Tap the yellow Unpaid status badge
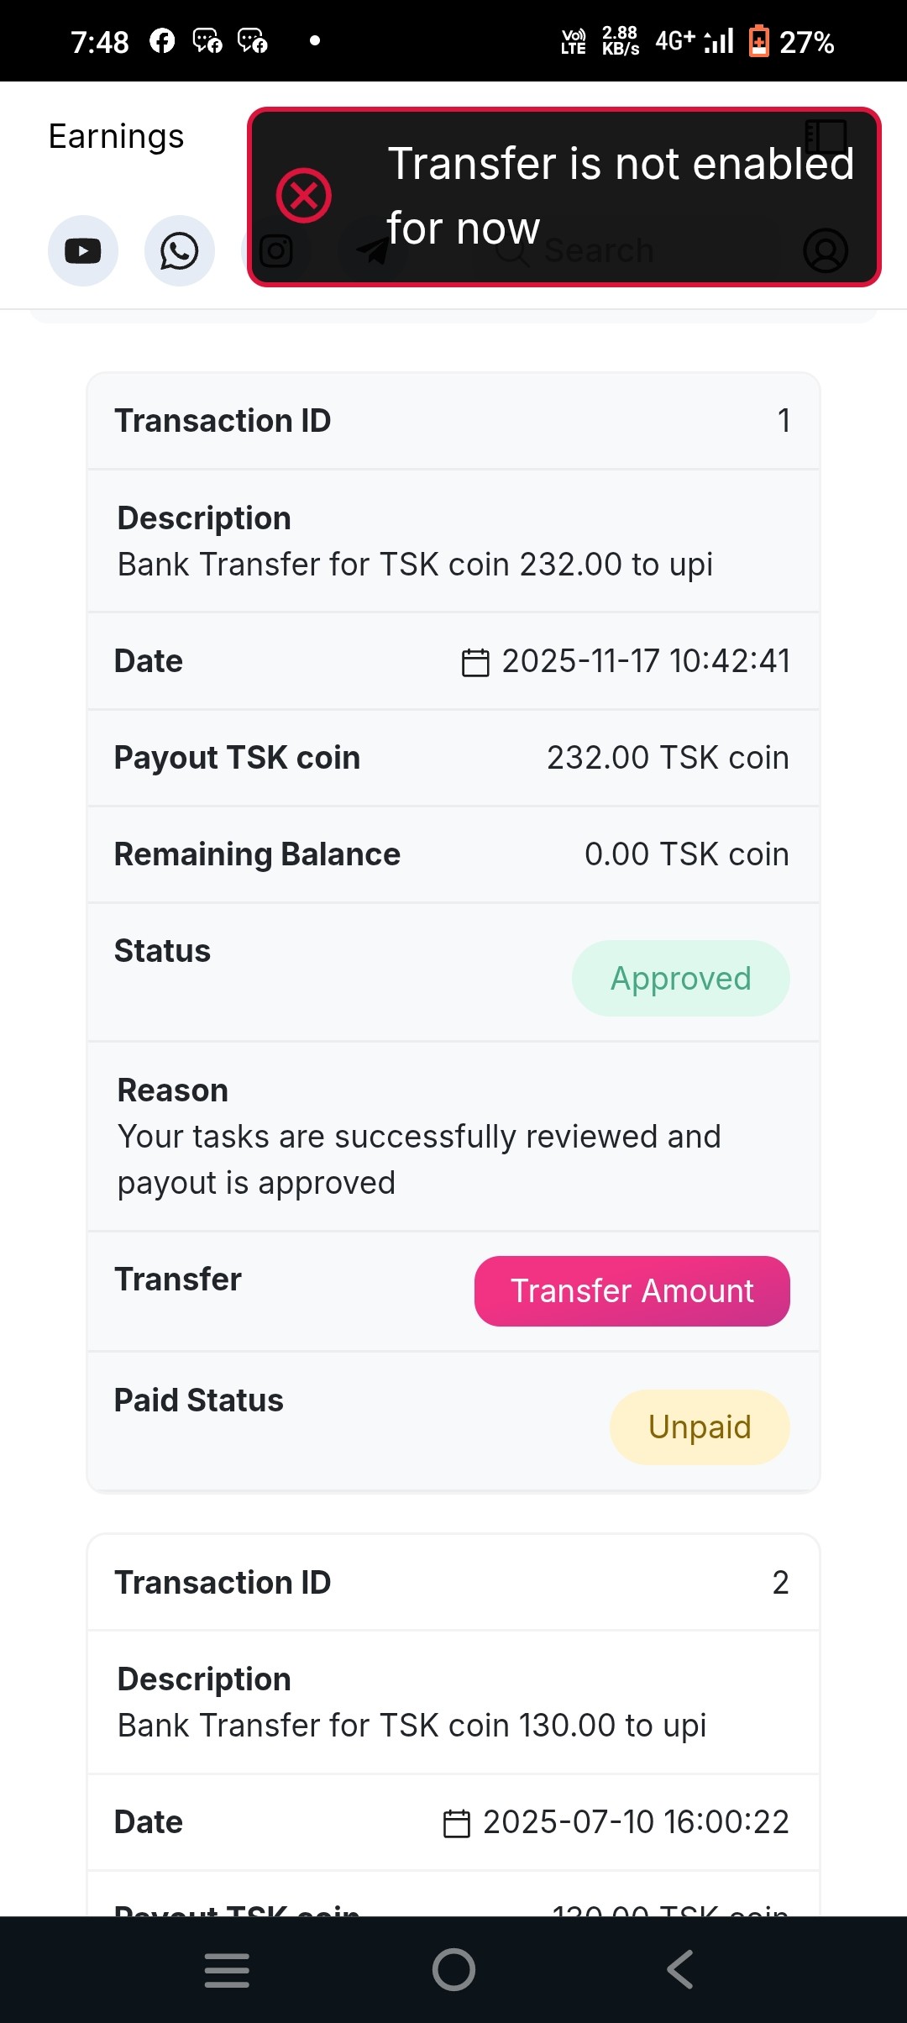This screenshot has width=907, height=2023. (700, 1427)
